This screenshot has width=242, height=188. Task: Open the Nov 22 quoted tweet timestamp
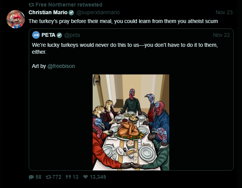[x=221, y=35]
